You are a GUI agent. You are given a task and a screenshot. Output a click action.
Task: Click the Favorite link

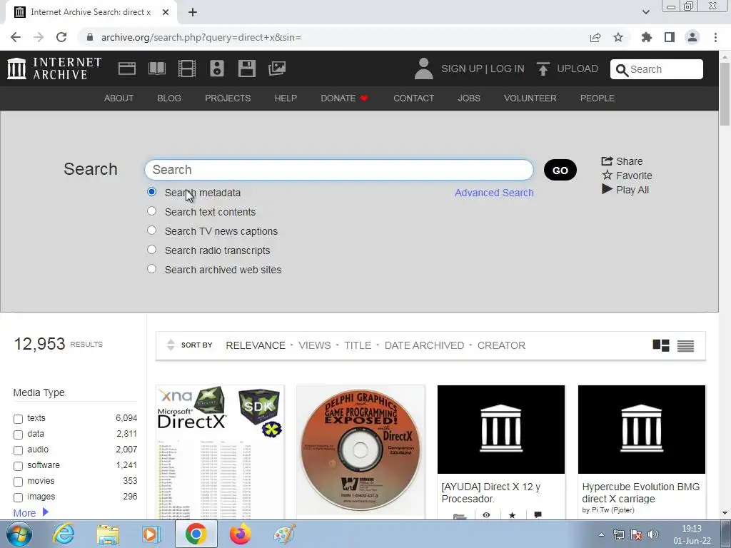tap(627, 176)
